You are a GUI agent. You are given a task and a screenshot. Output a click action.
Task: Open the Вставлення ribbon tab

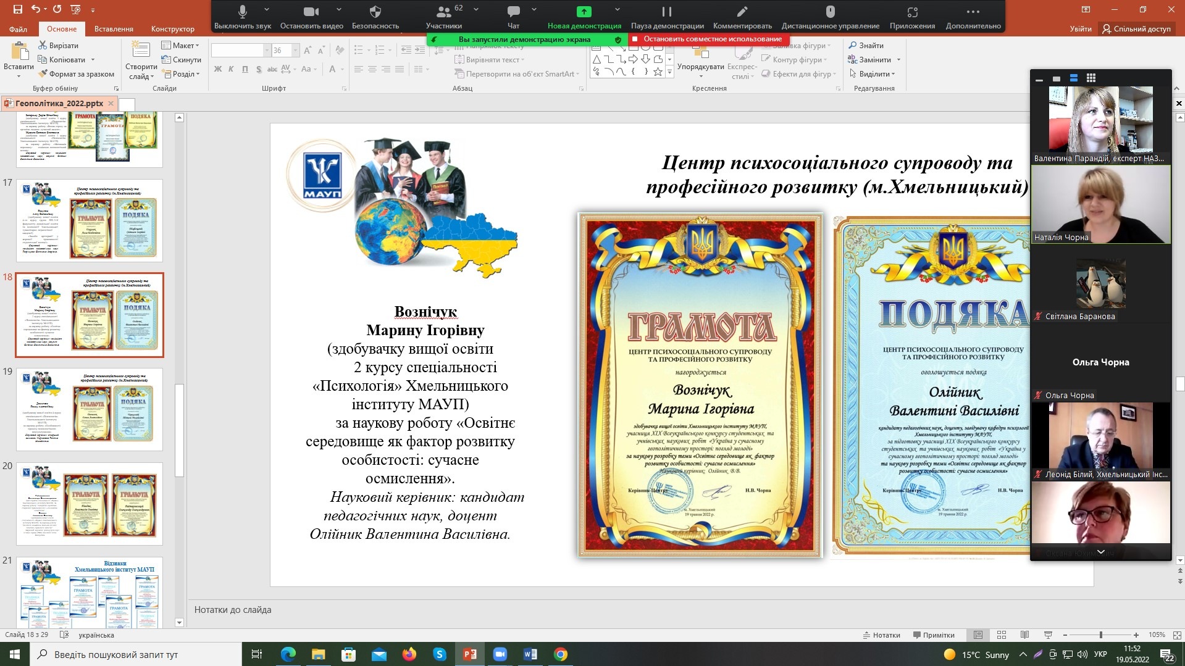(x=114, y=29)
